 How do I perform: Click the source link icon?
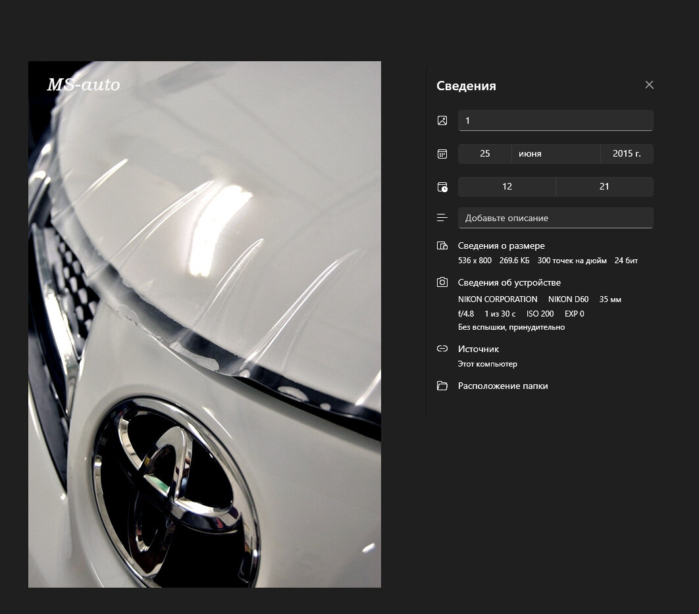pyautogui.click(x=442, y=348)
